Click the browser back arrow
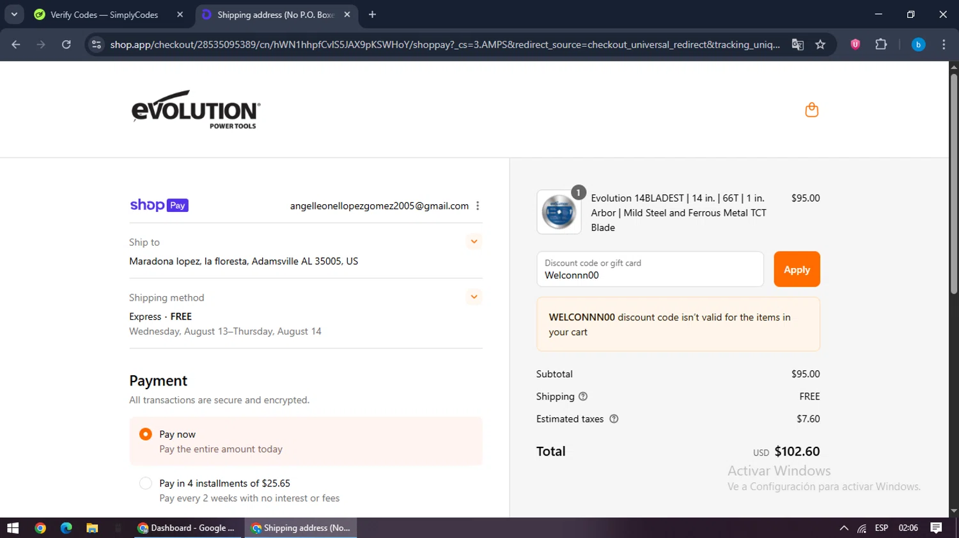Viewport: 959px width, 538px height. tap(16, 45)
